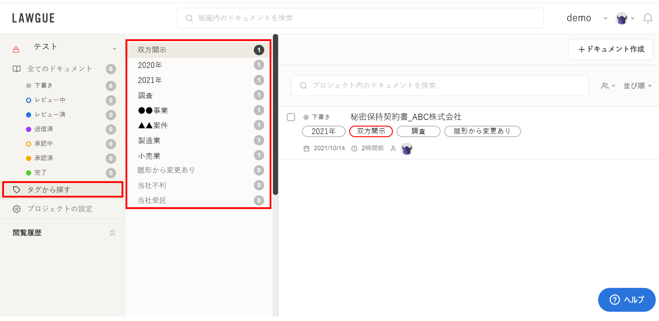659x321 pixels.
Task: Click the LAWGUE logo
Action: point(33,18)
